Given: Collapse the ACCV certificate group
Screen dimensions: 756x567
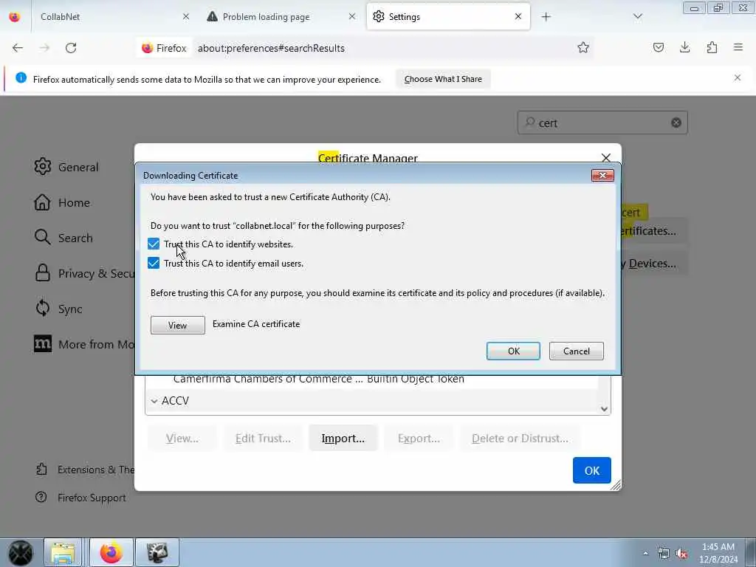Looking at the screenshot, I should (x=154, y=401).
